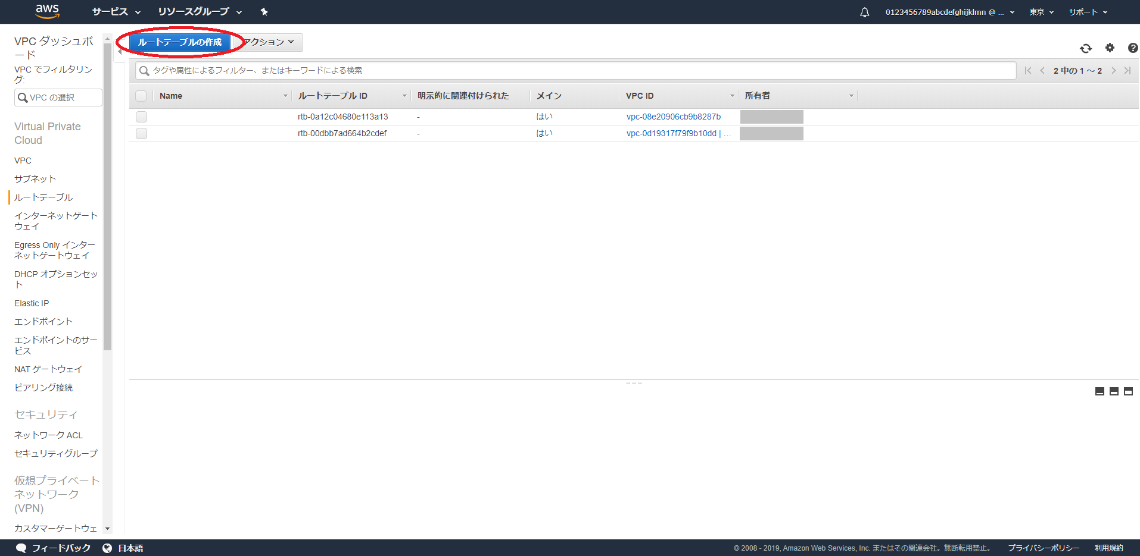The width and height of the screenshot is (1140, 556).
Task: Open the アクション dropdown
Action: pos(269,42)
